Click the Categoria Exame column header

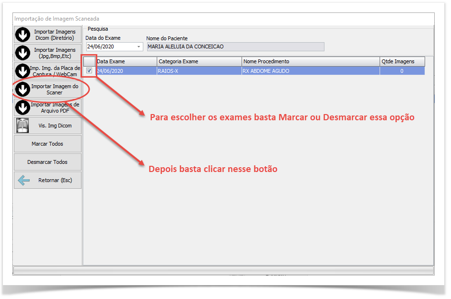tap(199, 61)
